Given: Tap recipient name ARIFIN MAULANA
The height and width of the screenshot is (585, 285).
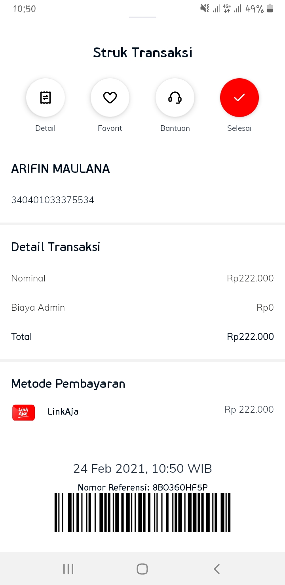Looking at the screenshot, I should 61,169.
